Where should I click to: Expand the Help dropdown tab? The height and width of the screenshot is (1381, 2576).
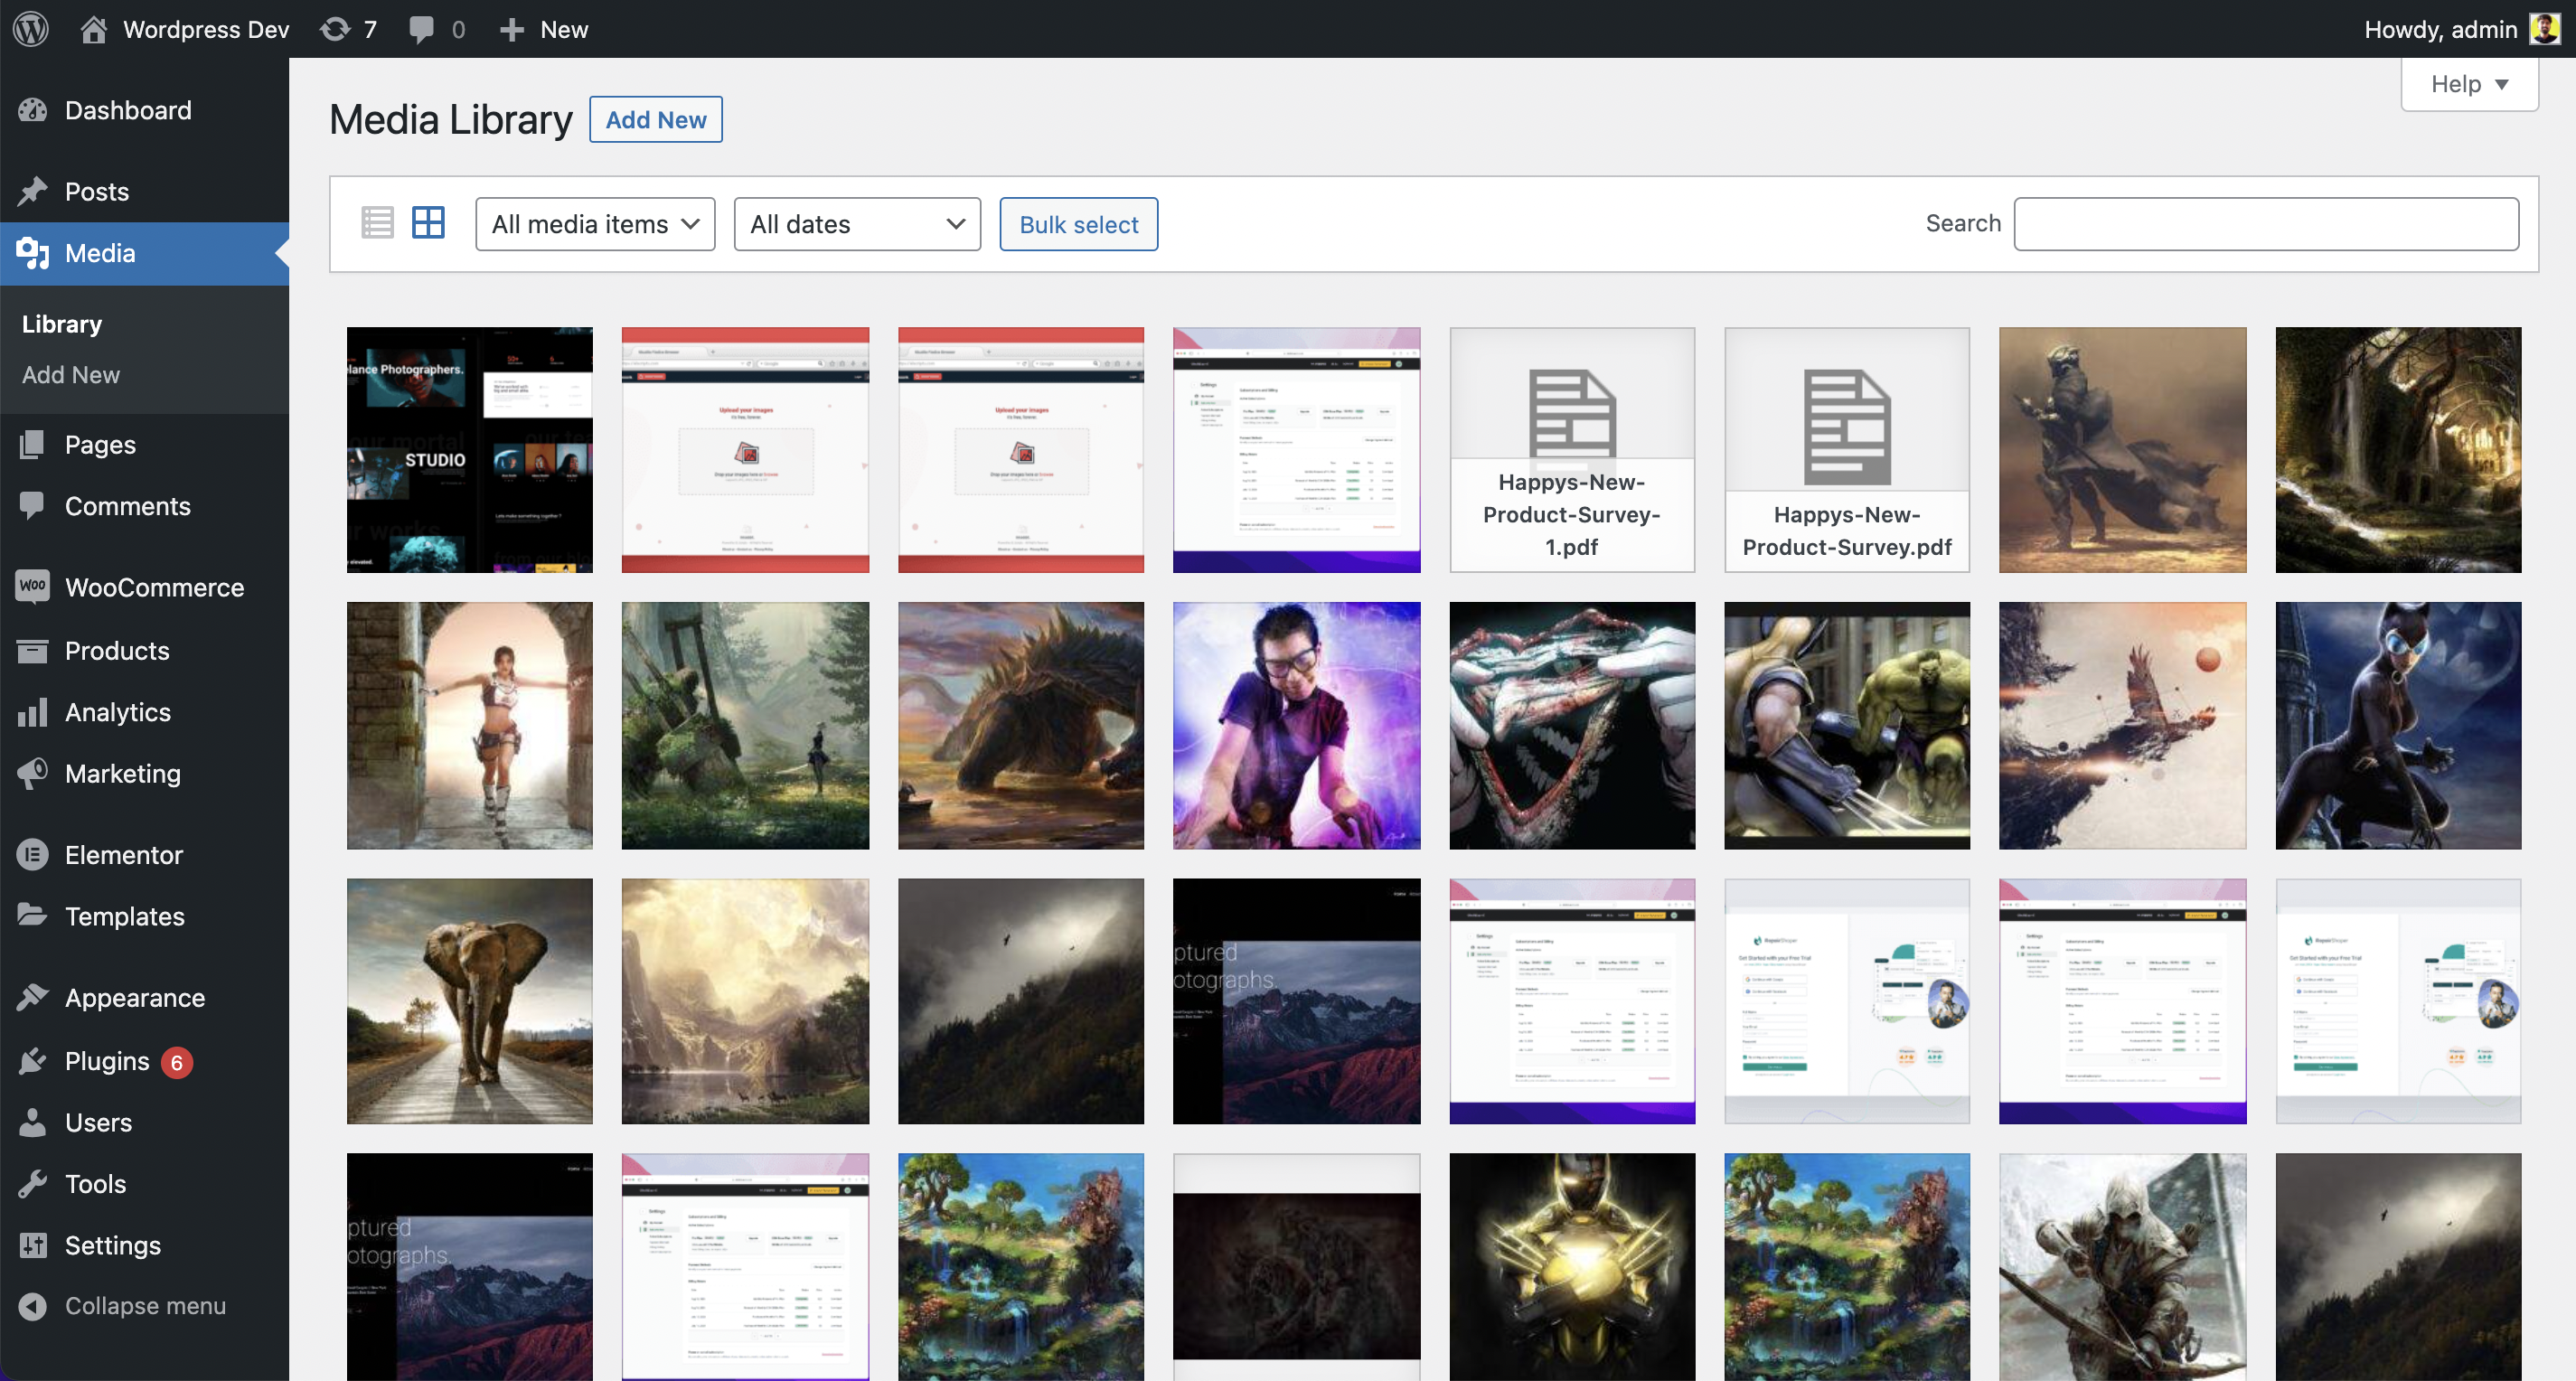click(2468, 84)
